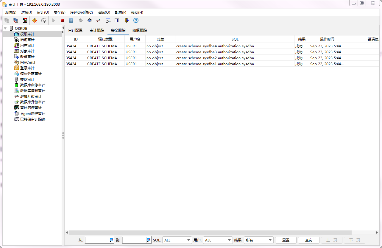
Task: Click the 操作时间 column header
Action: 327,39
